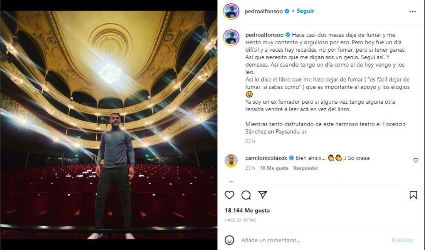Open the emoji picker in the comment box
The height and width of the screenshot is (250, 425).
coord(230,240)
